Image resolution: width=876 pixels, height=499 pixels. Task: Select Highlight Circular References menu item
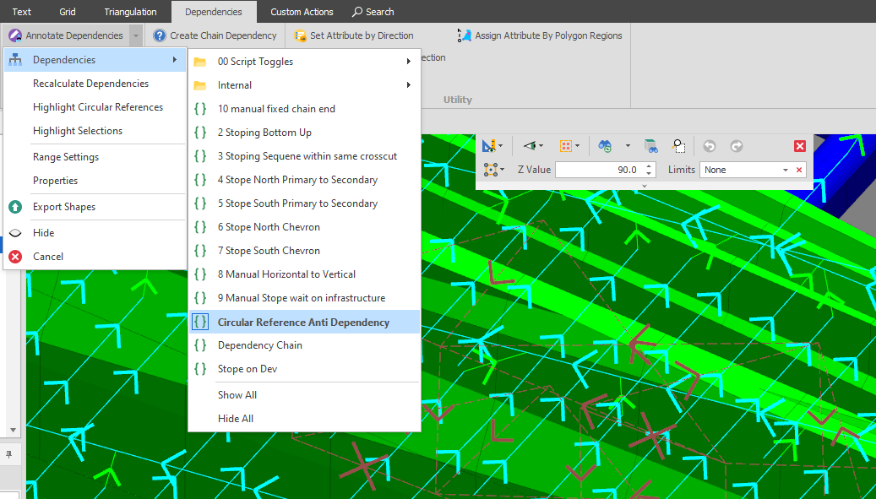point(97,107)
